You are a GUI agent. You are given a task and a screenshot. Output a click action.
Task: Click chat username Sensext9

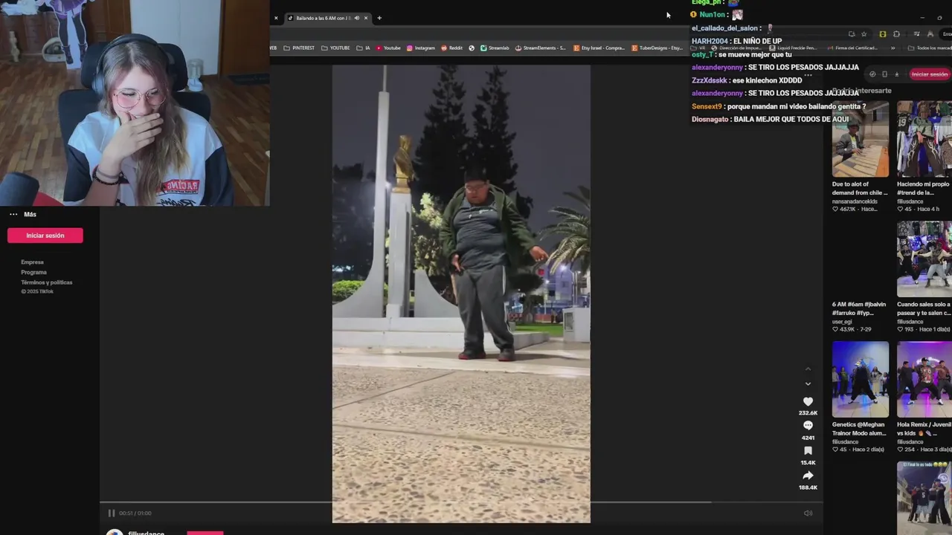point(707,106)
